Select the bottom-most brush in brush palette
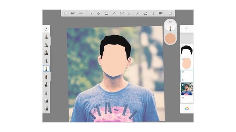This screenshot has height=132, width=236. click(46, 108)
